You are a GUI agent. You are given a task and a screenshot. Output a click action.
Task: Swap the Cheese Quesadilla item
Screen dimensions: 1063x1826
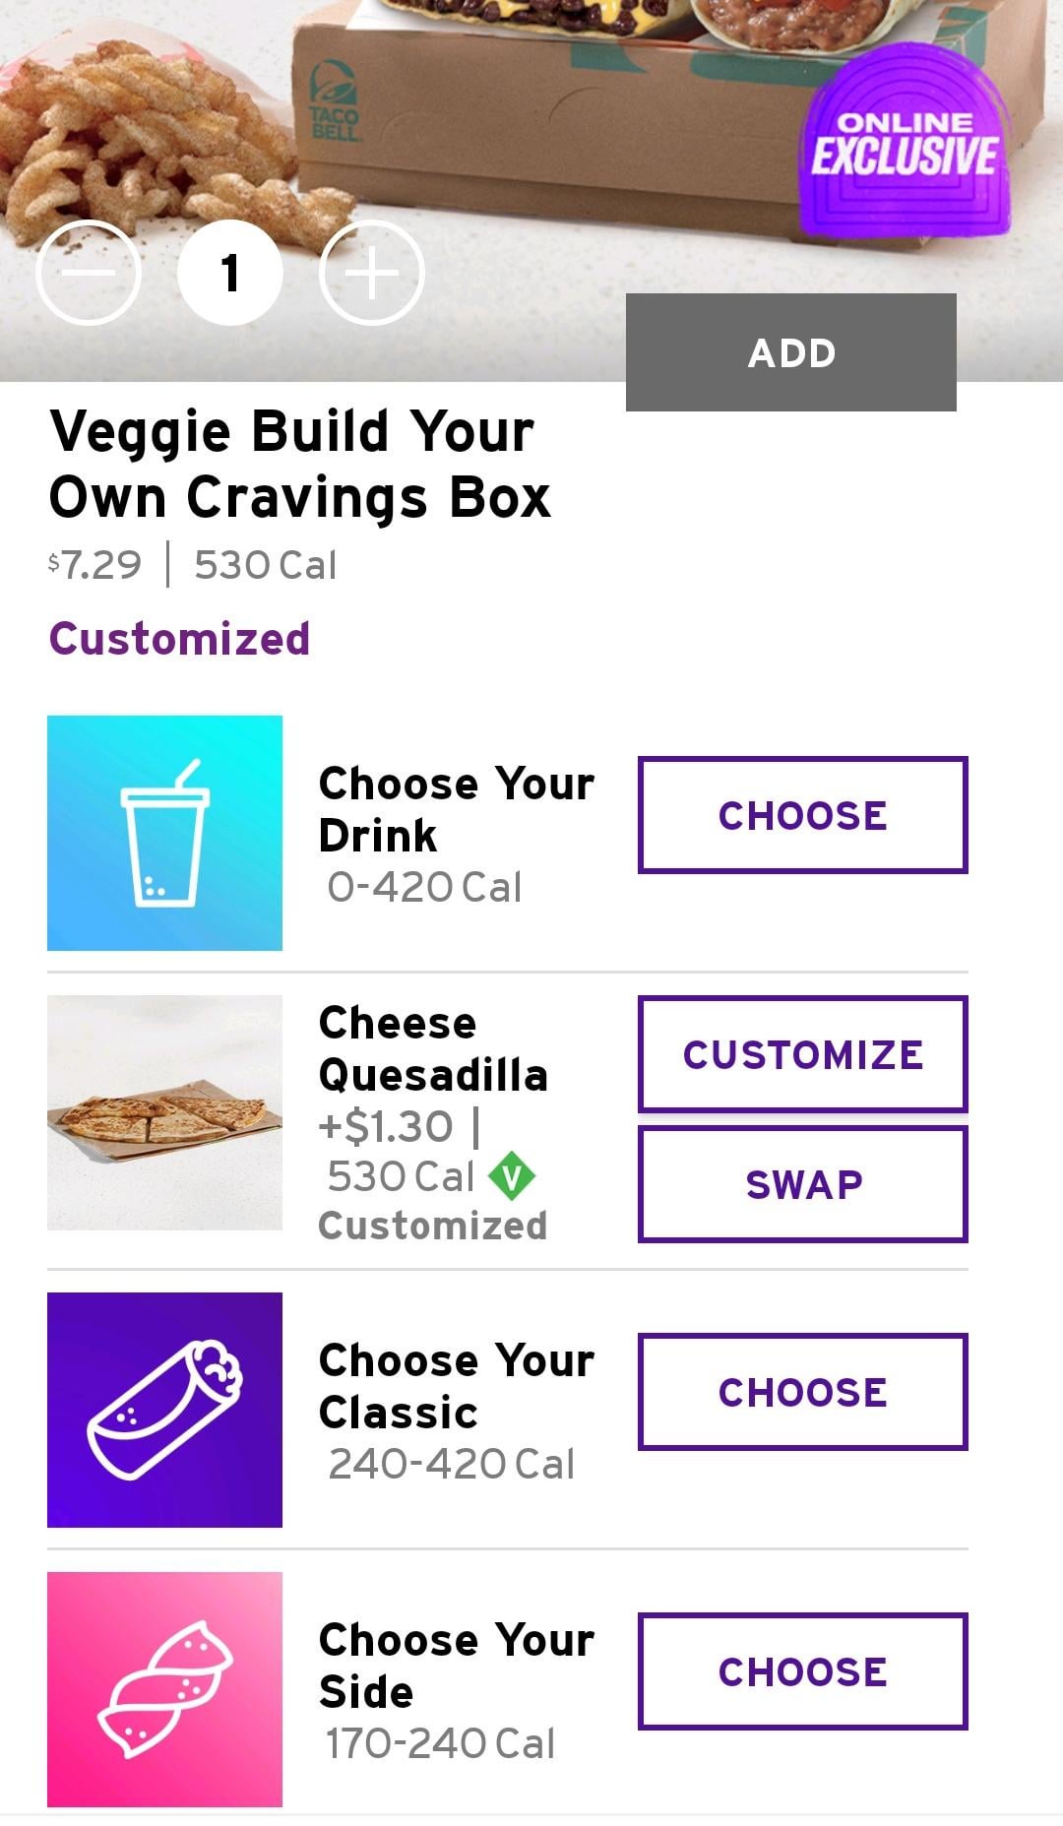tap(802, 1184)
